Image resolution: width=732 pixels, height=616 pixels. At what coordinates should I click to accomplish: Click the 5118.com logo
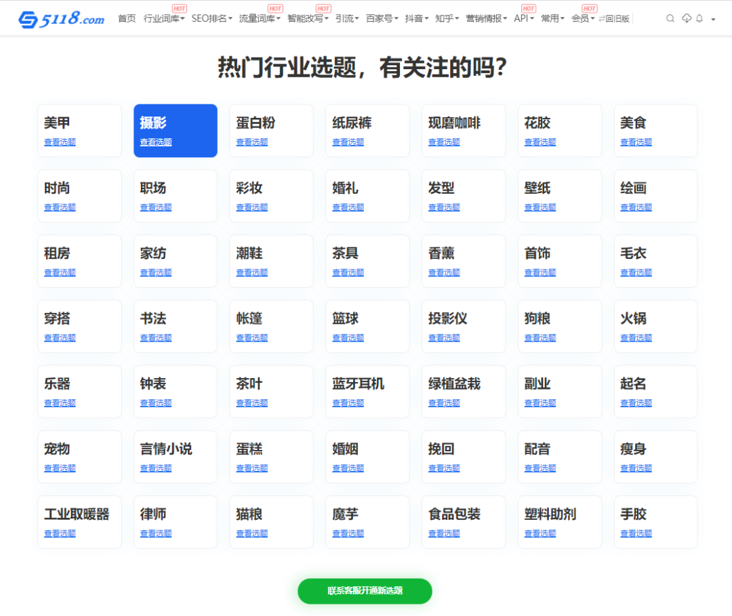[x=61, y=19]
